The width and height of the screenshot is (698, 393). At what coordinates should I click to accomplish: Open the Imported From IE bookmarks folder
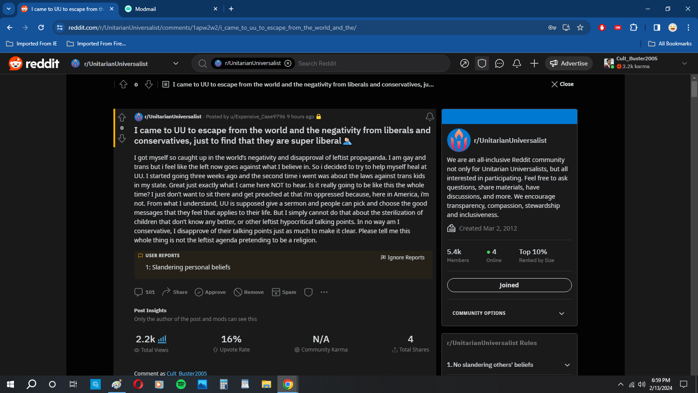[x=32, y=44]
